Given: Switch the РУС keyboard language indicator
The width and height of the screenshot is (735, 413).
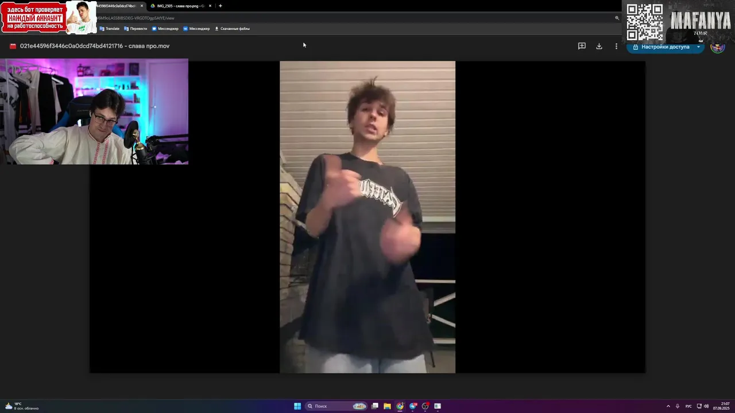Looking at the screenshot, I should (x=688, y=406).
